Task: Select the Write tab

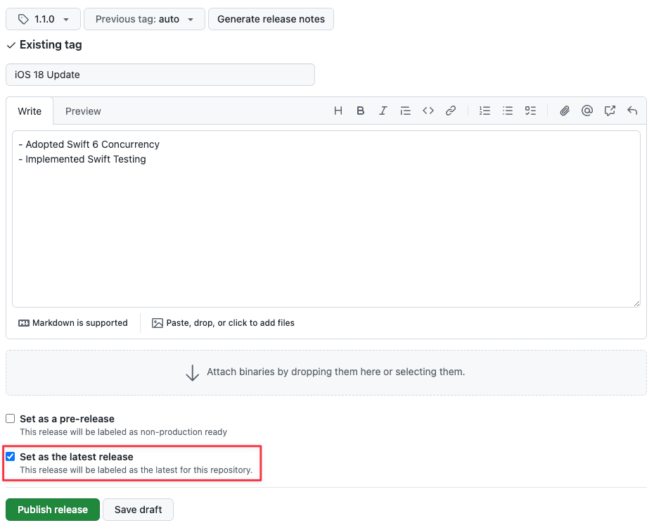Action: point(30,111)
